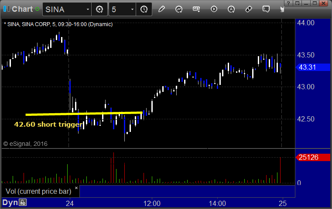Screen dimensions: 332x209
Task: Open chart settings gear icon
Action: click(x=99, y=9)
